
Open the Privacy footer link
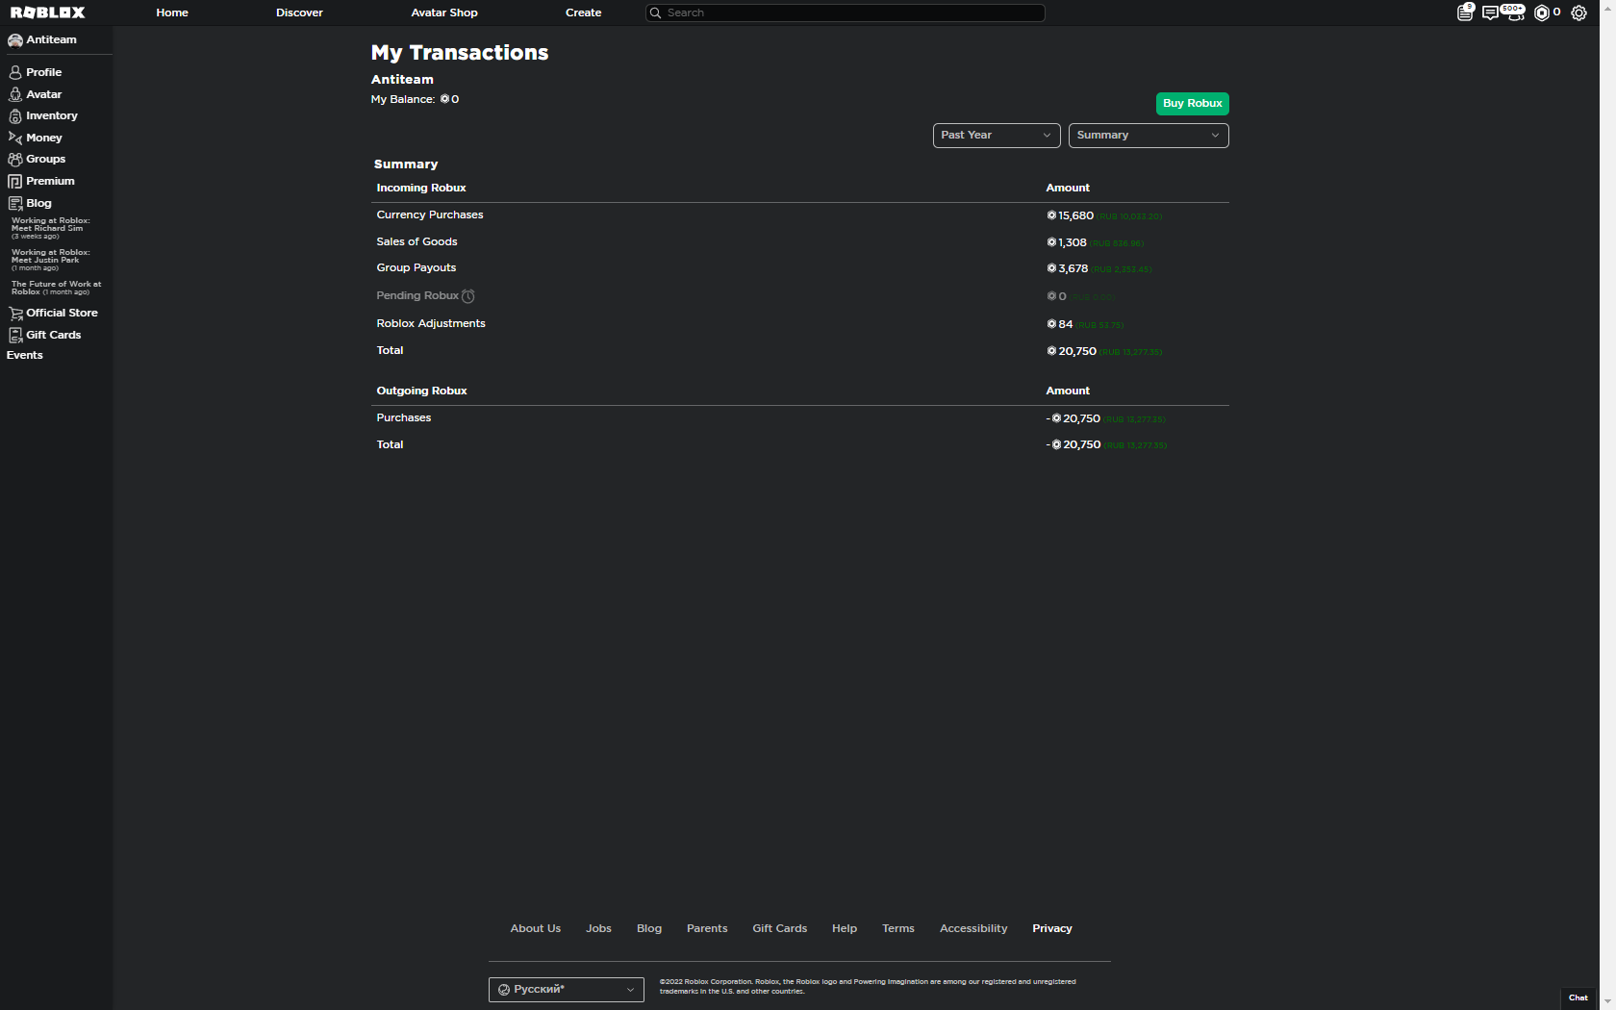(x=1052, y=928)
